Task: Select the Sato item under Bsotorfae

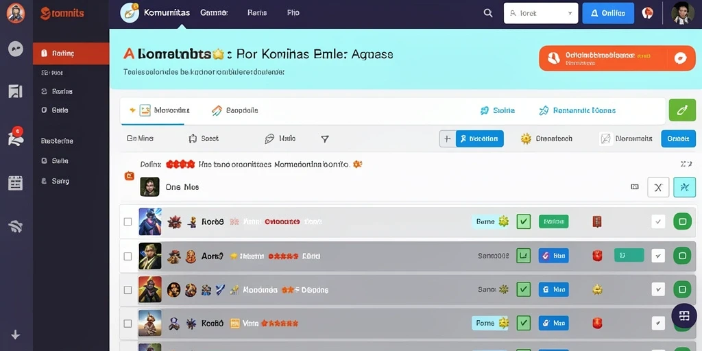Action: click(x=55, y=160)
